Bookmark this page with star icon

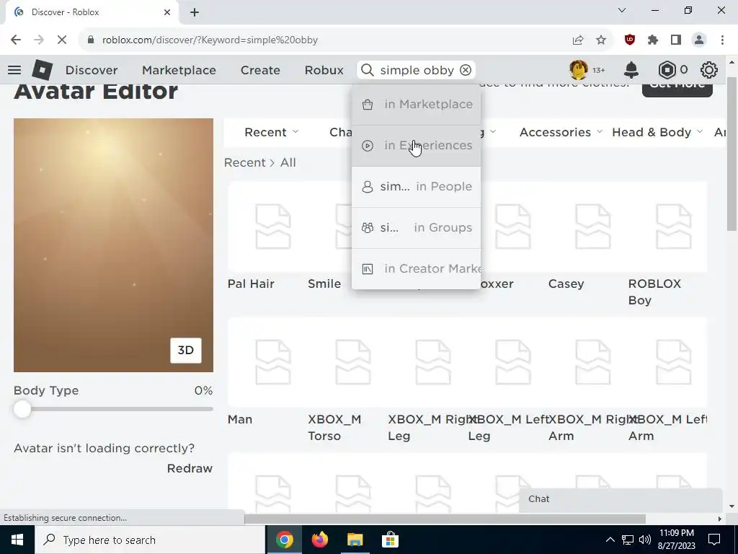point(601,40)
